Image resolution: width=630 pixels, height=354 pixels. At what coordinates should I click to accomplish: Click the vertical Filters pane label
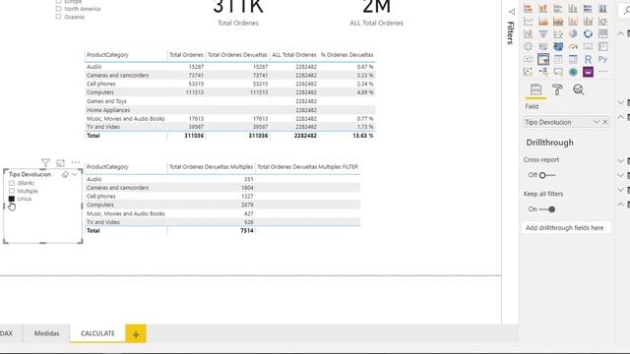(x=511, y=32)
